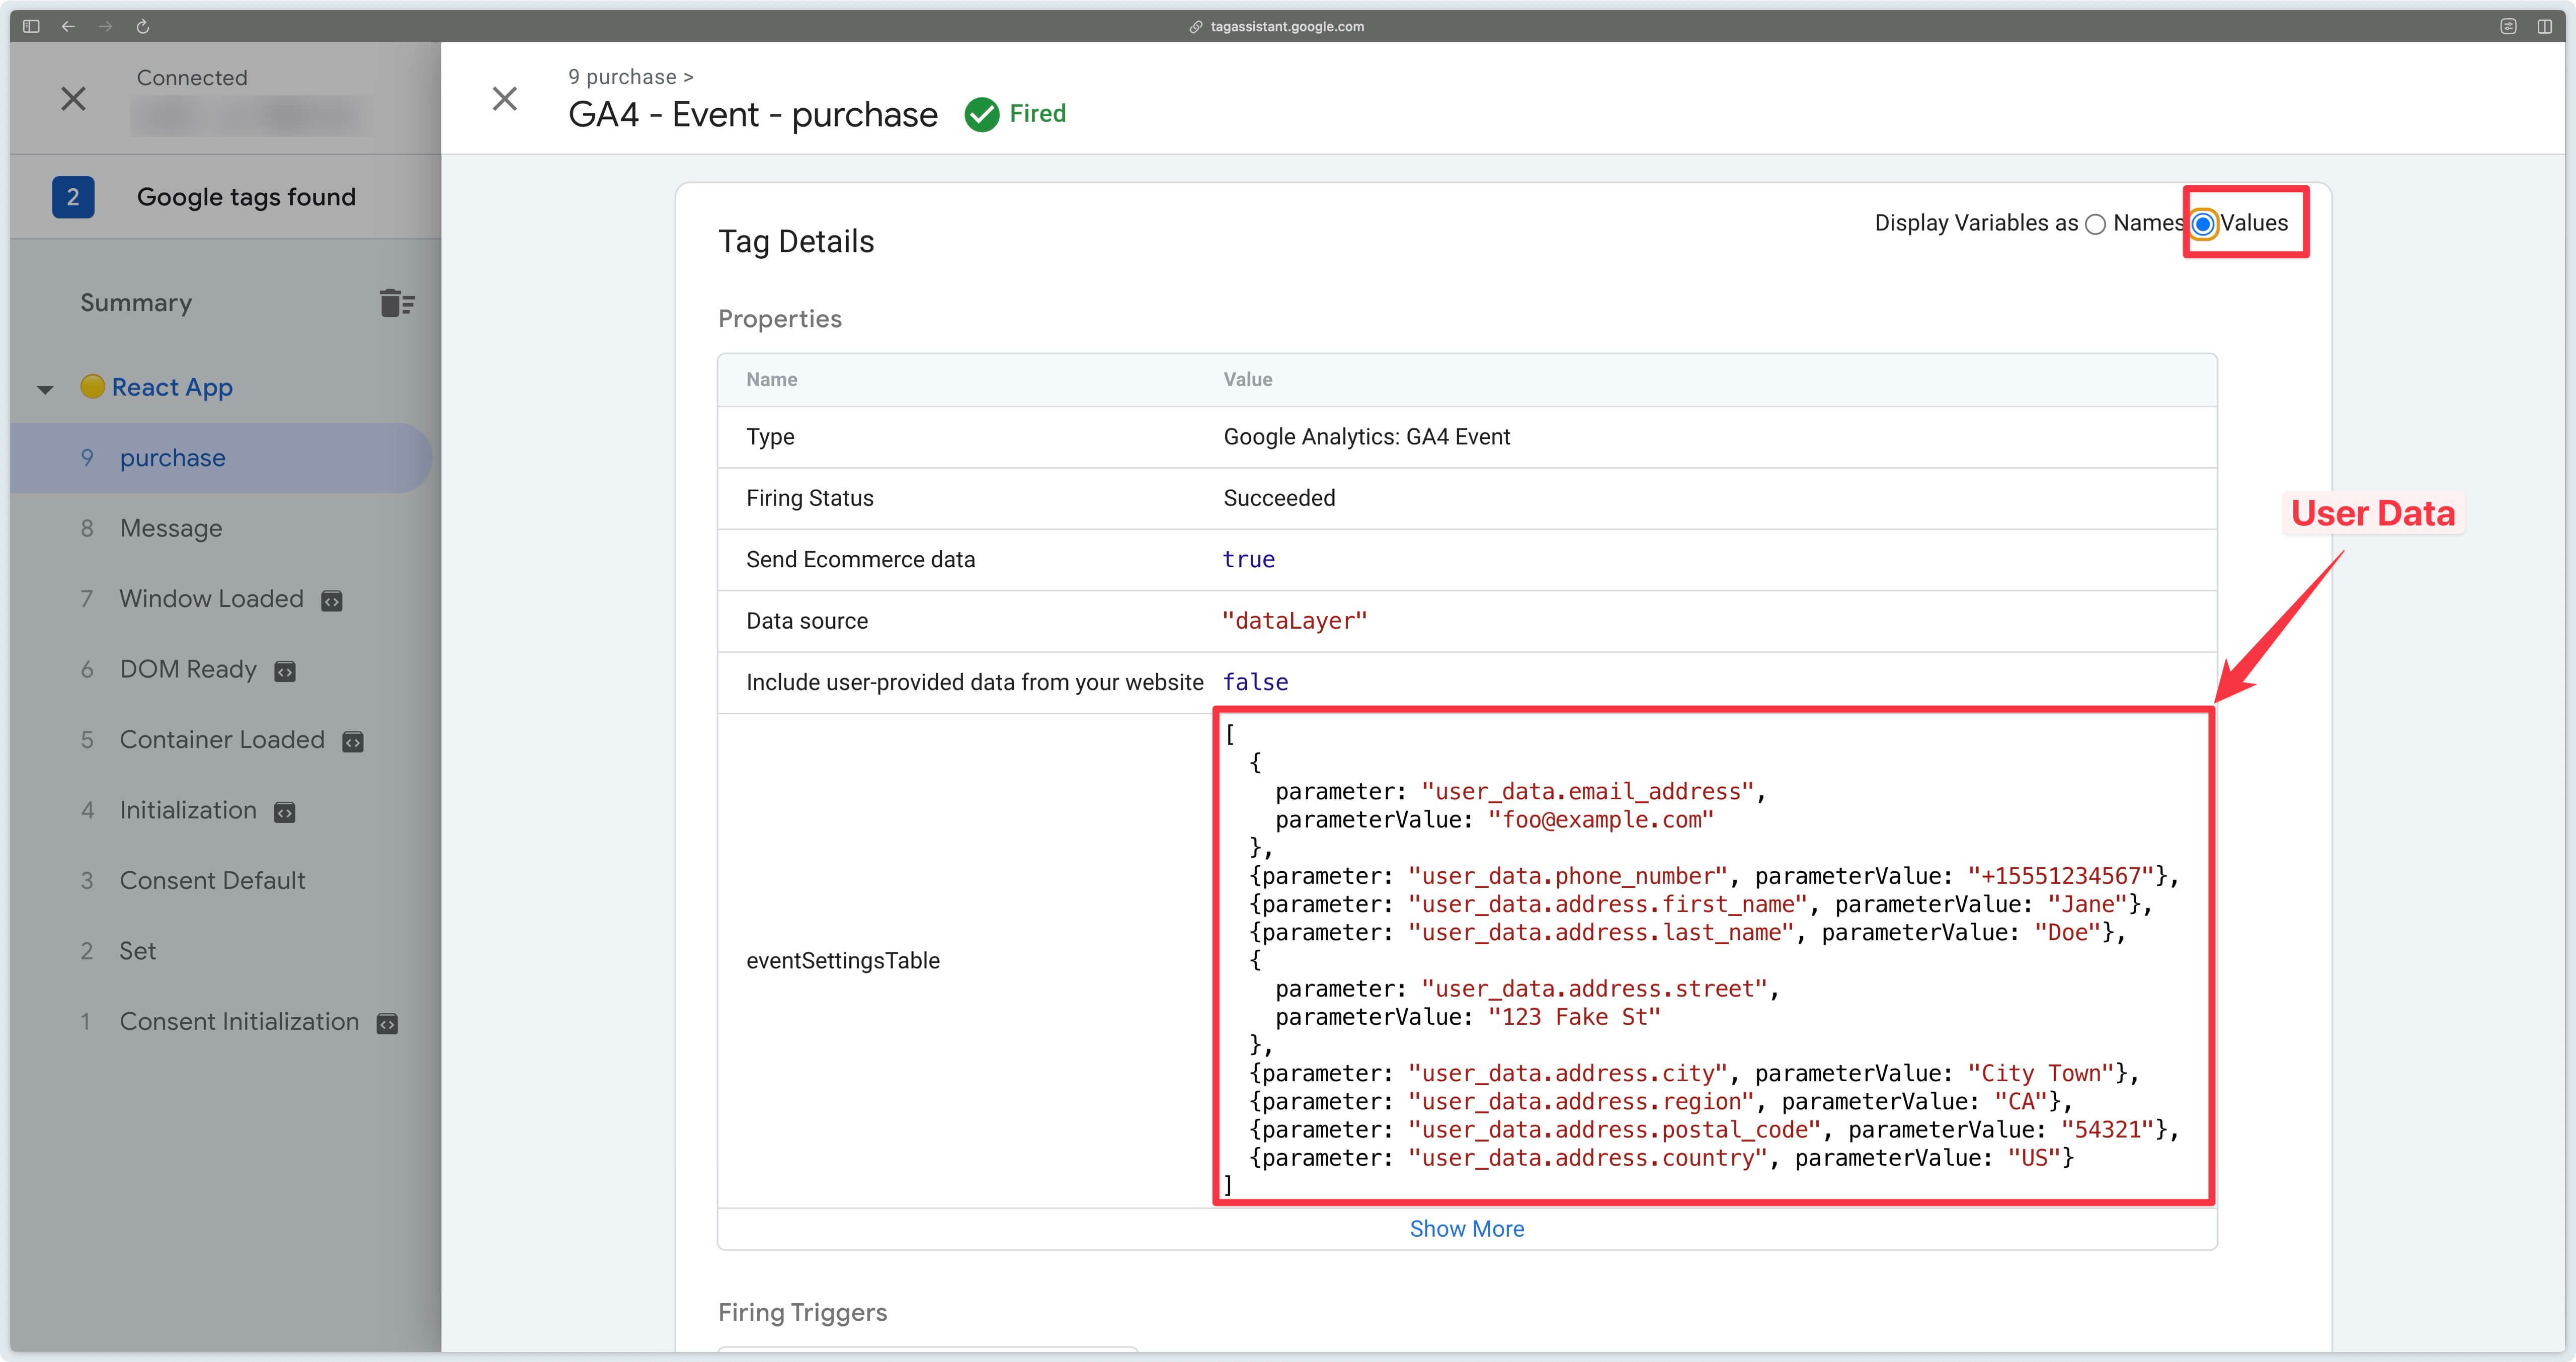The width and height of the screenshot is (2576, 1362).
Task: Reload the page with the refresh icon
Action: click(x=143, y=26)
